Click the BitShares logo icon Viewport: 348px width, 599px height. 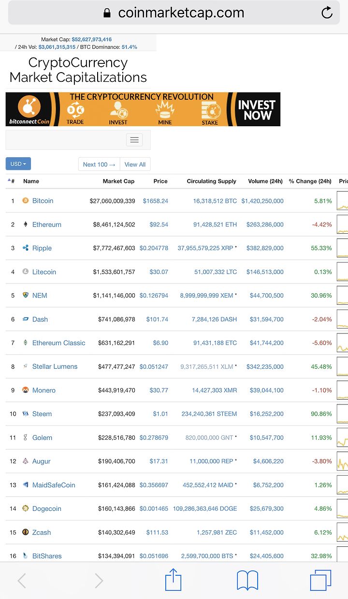[x=26, y=556]
